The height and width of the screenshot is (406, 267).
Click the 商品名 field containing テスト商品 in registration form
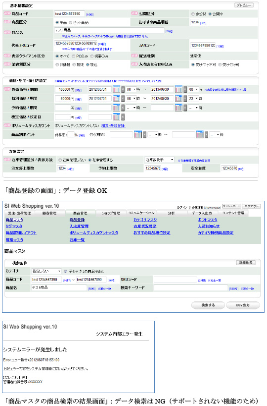[109, 30]
